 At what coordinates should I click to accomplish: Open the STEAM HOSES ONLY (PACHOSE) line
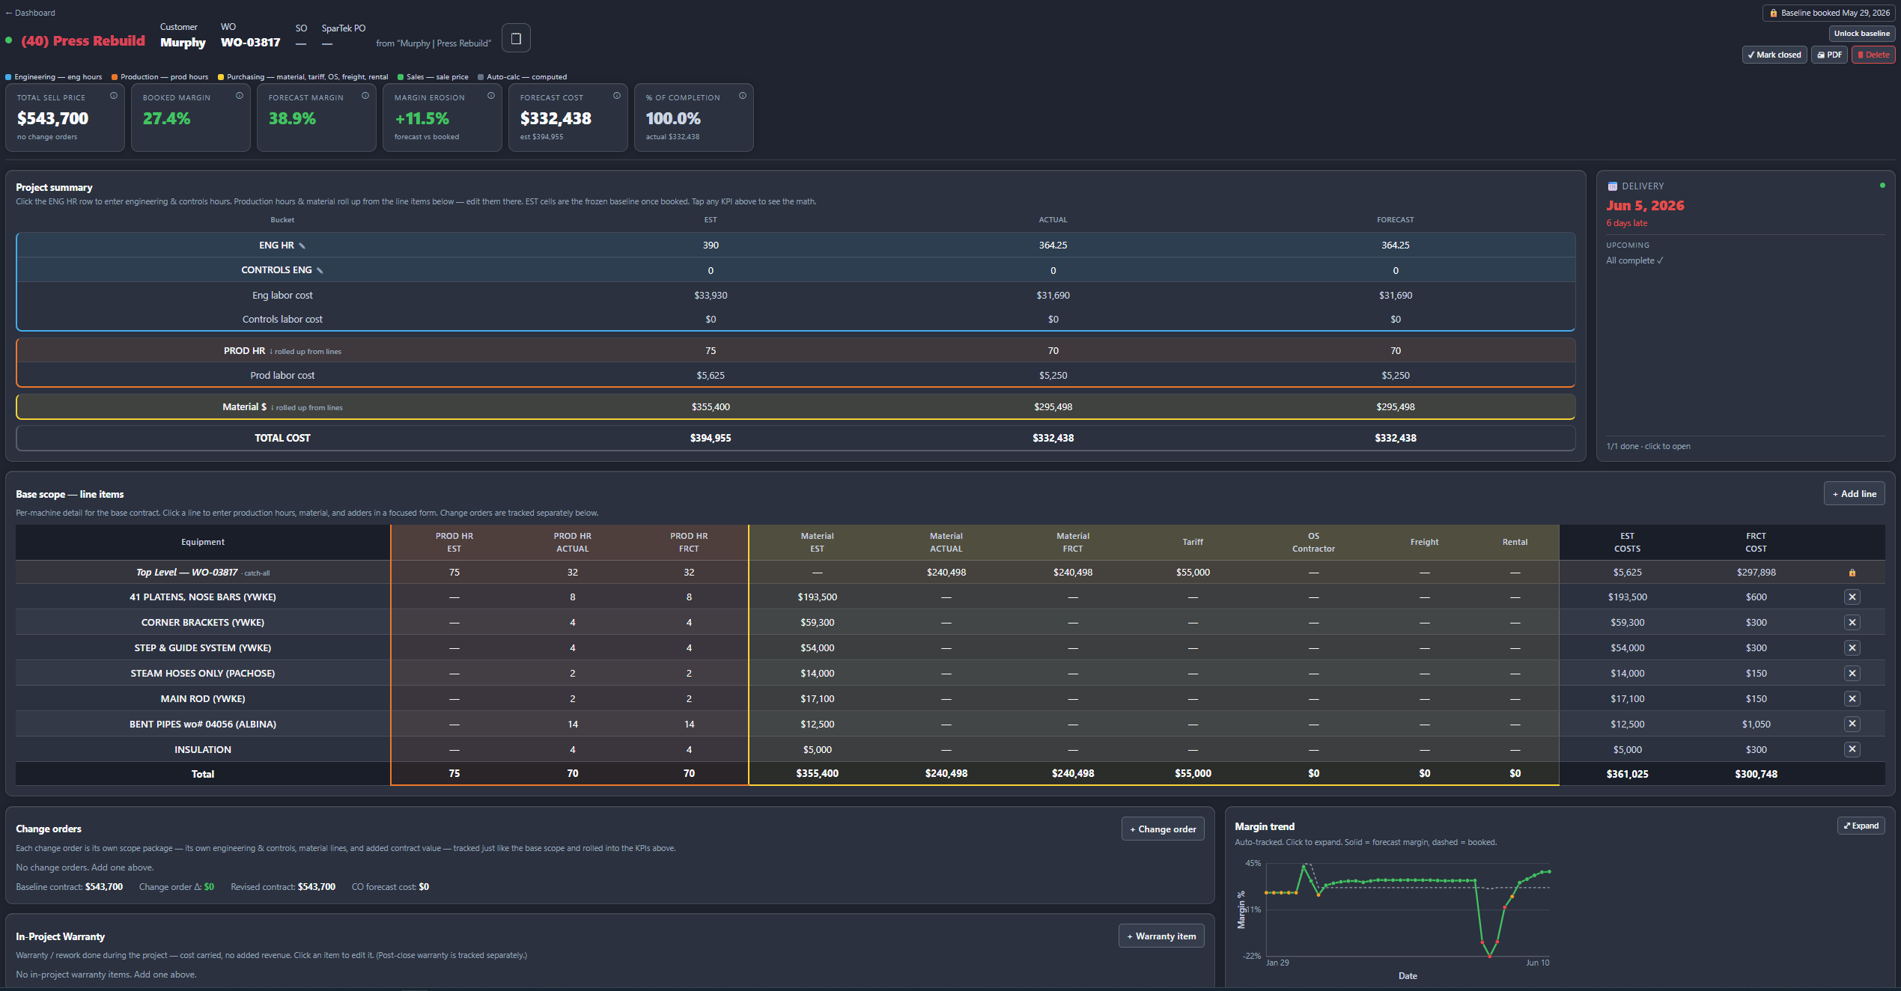(x=203, y=674)
